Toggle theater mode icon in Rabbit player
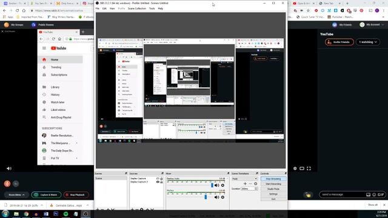 click(302, 168)
